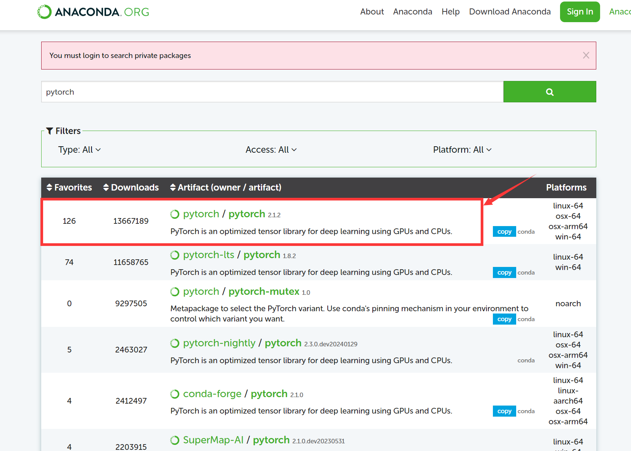Click the favorites count 126
This screenshot has height=451, width=631.
tap(69, 221)
